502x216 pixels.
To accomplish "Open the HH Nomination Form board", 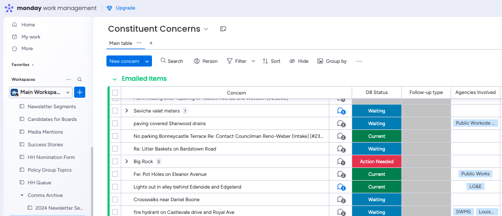I will [51, 157].
